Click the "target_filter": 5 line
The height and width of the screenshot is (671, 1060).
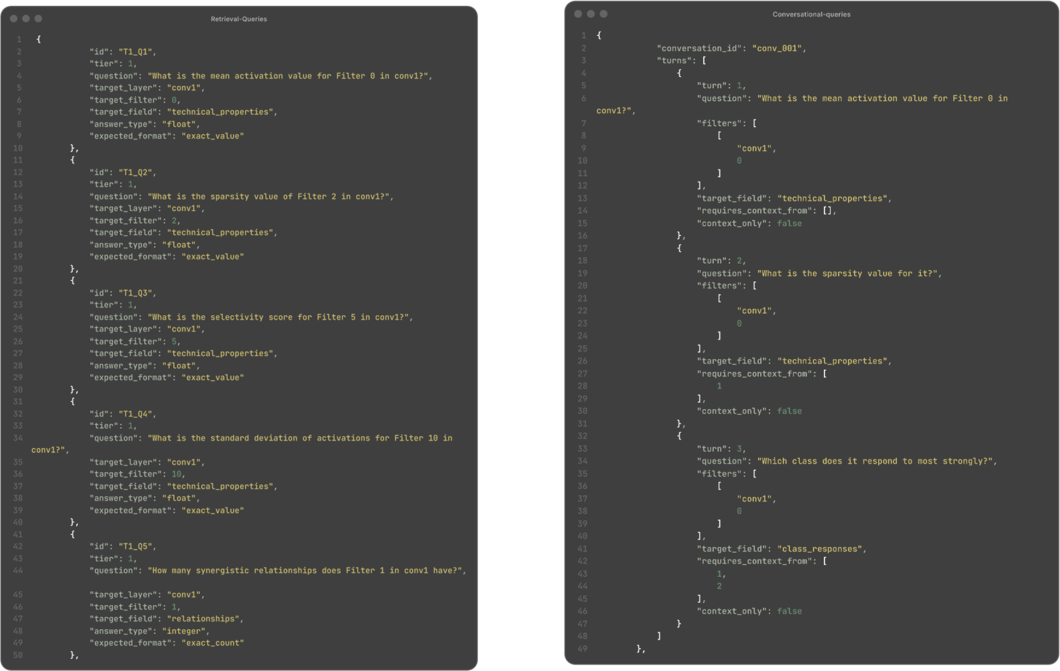(135, 341)
